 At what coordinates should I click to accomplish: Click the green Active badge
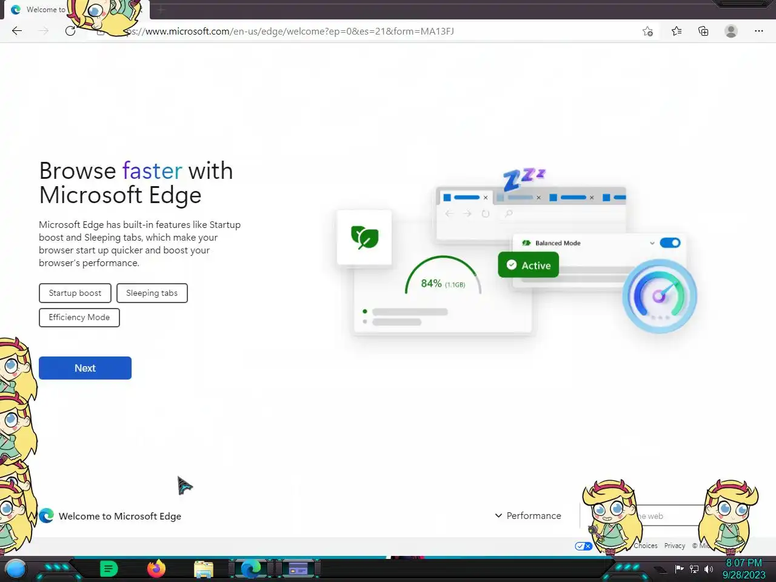pos(529,265)
